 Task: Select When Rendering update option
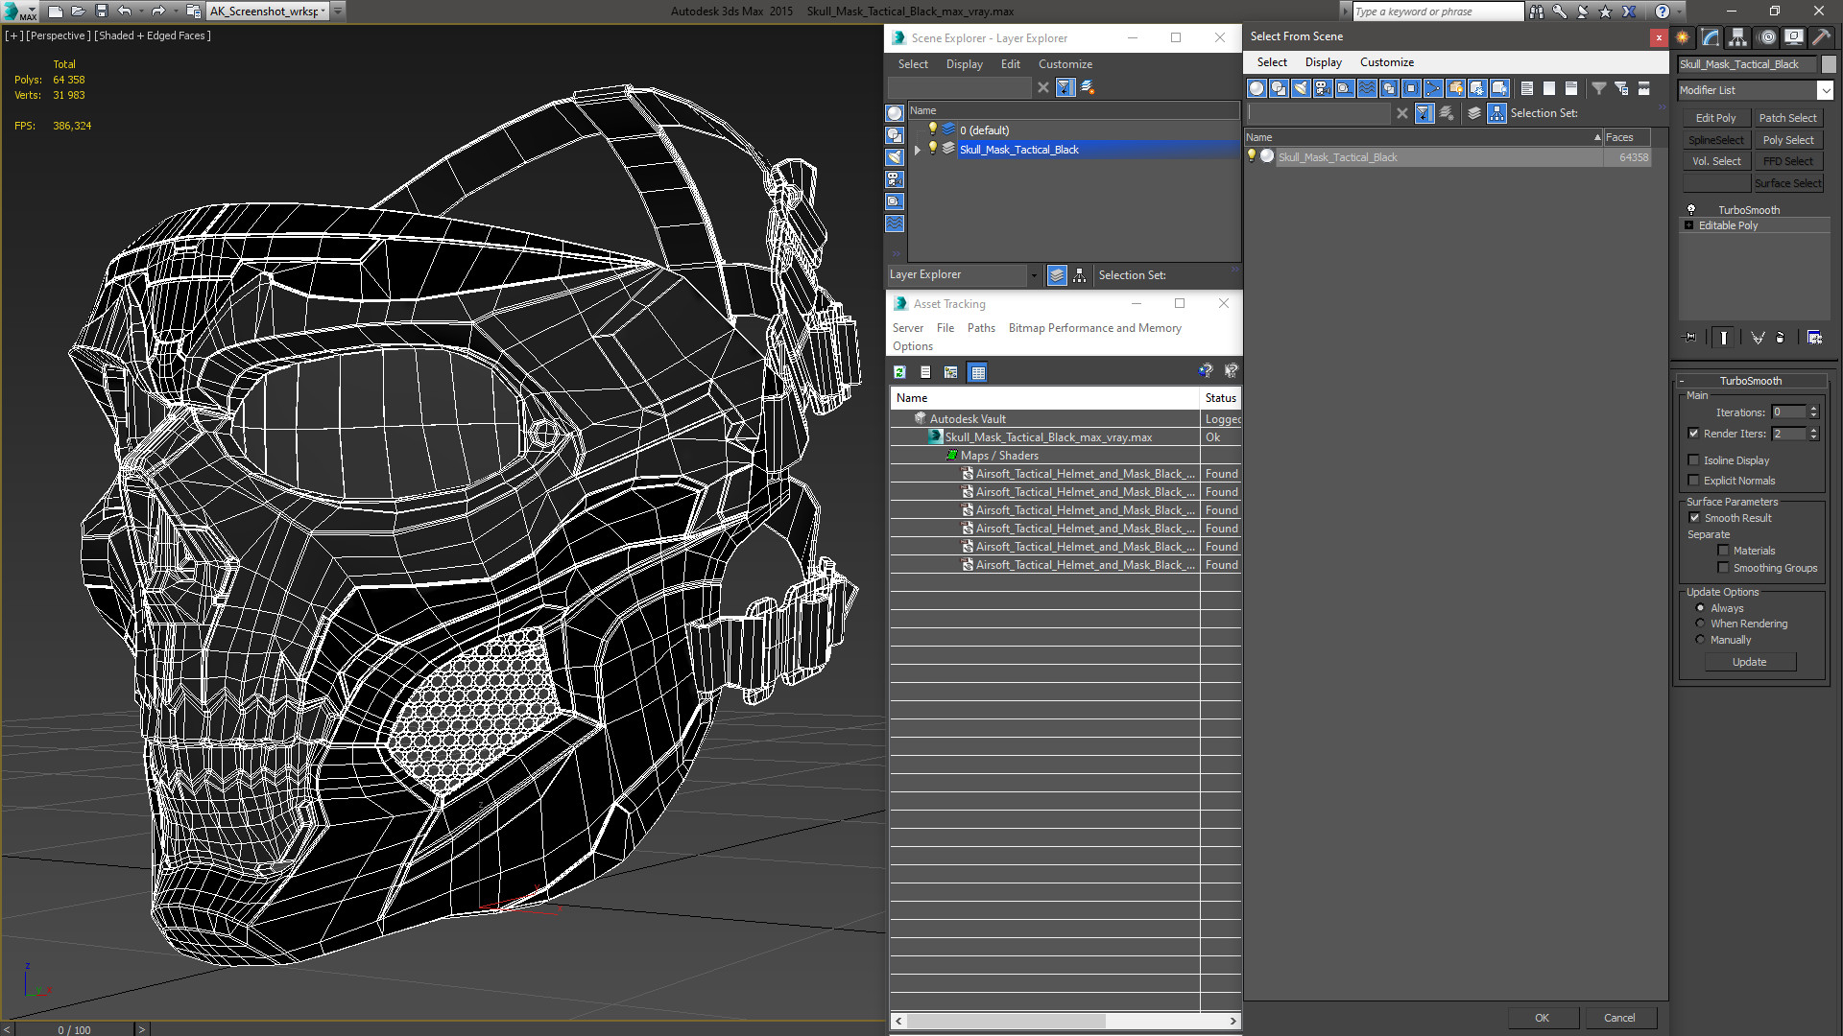tap(1701, 624)
